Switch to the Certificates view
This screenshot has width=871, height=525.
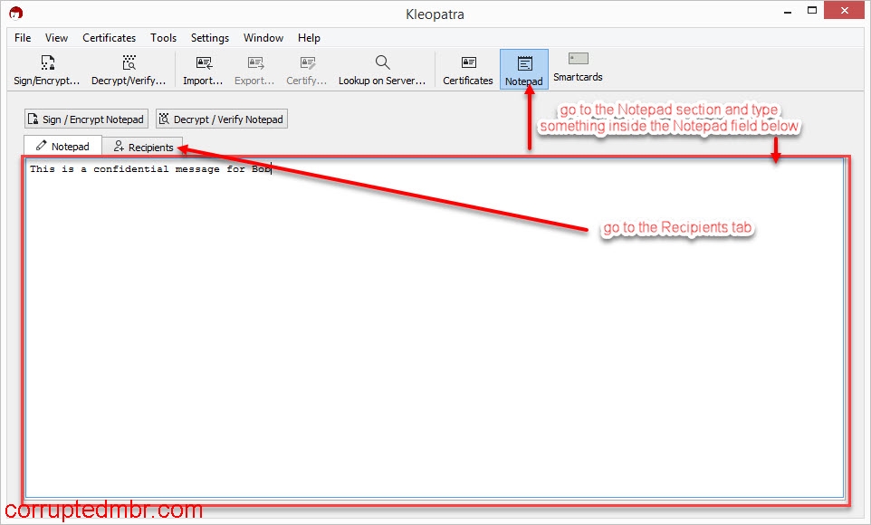pos(466,68)
